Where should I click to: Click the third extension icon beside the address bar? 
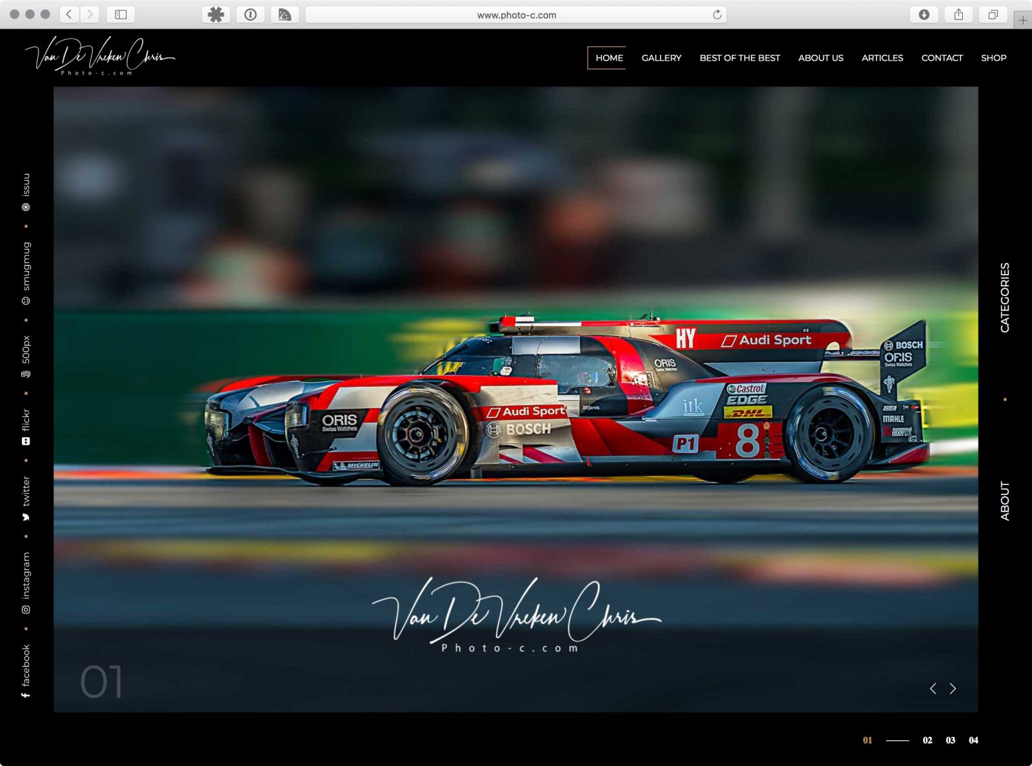point(284,14)
